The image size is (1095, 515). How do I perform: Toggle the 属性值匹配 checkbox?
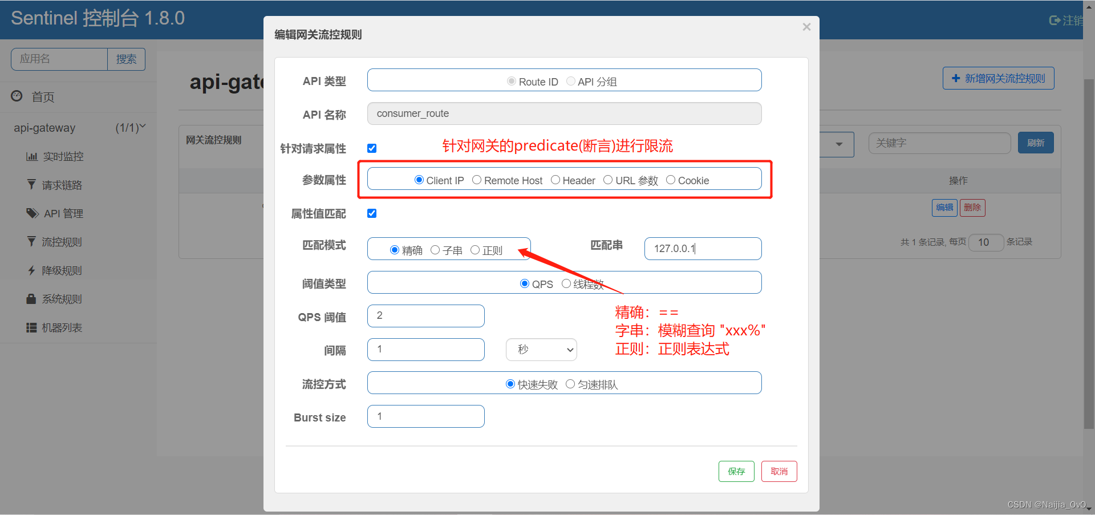pos(372,213)
